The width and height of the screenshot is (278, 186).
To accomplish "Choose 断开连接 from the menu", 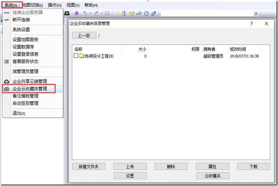I will 33,20.
